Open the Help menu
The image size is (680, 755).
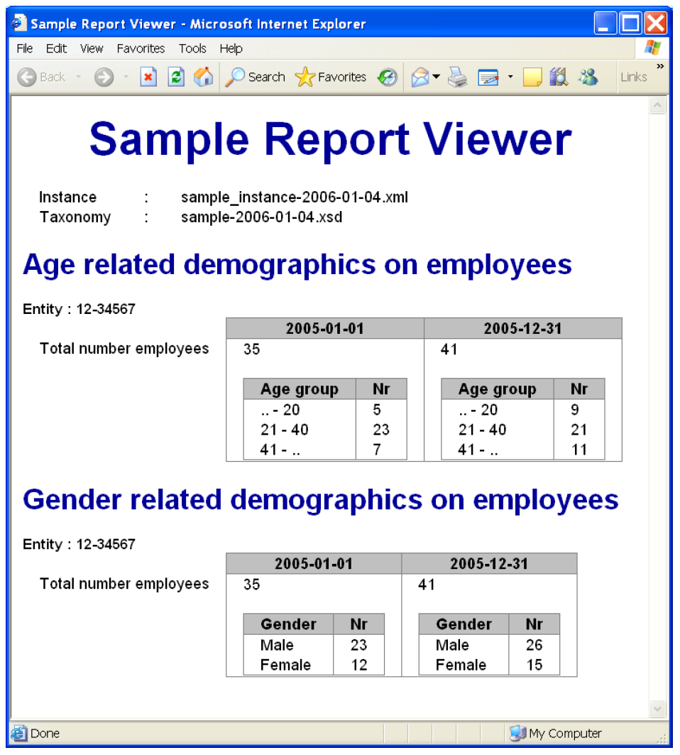tap(231, 48)
